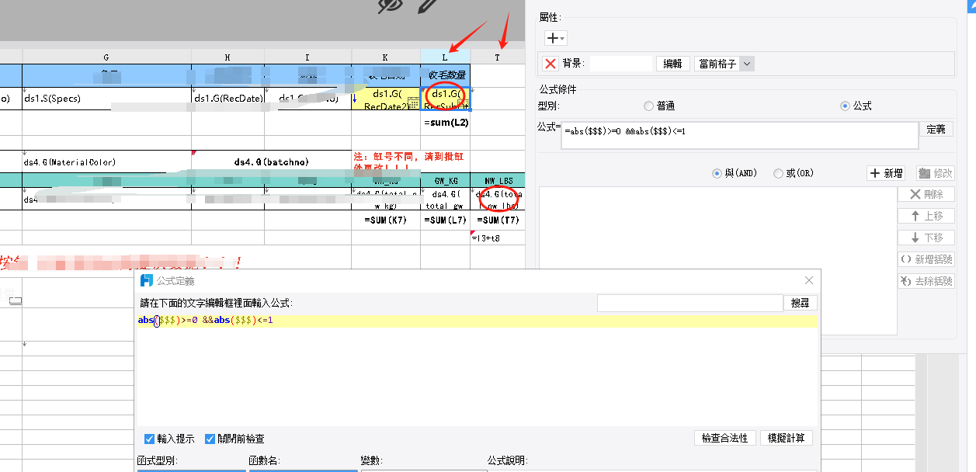
Task: Open the 當前格子 scope dropdown
Action: click(x=724, y=64)
